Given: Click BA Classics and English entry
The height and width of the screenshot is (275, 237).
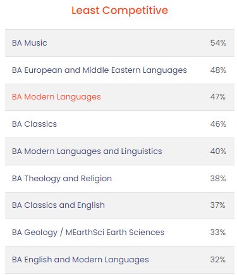Looking at the screenshot, I should (58, 205).
